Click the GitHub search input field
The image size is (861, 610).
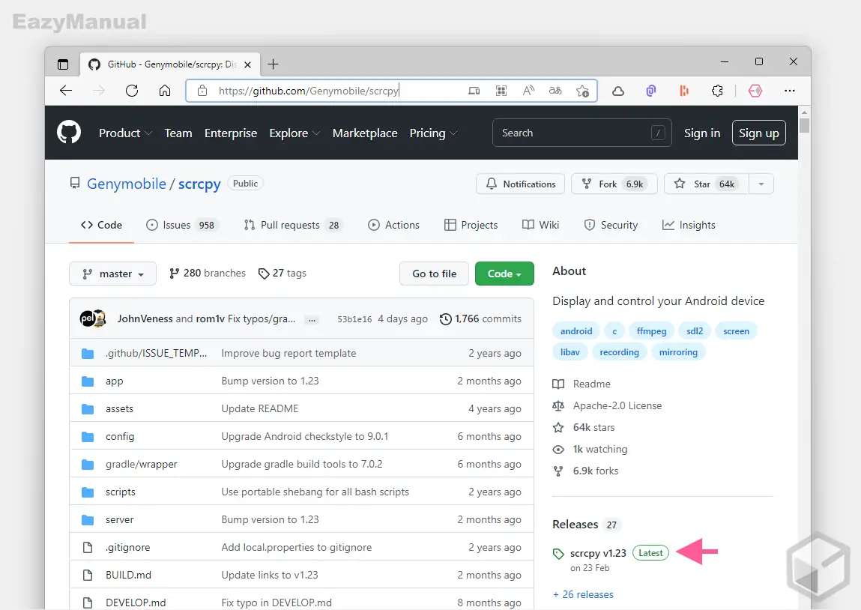[x=573, y=133]
